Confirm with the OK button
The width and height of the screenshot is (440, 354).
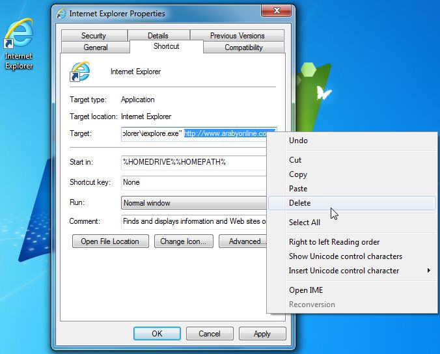coord(157,334)
